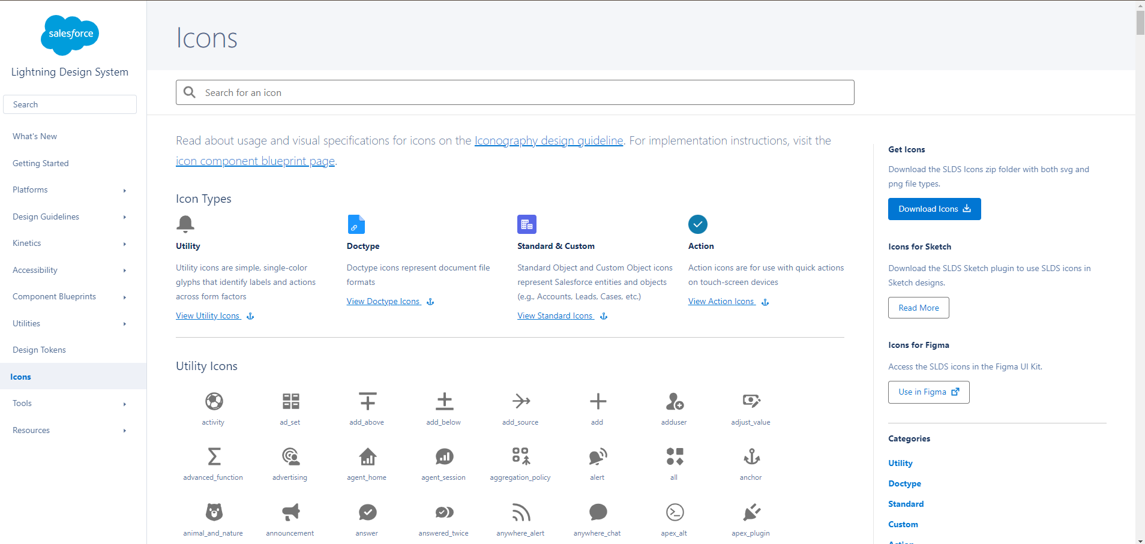Click the Search for an icon field
Screen dimensions: 1145x544
point(515,93)
